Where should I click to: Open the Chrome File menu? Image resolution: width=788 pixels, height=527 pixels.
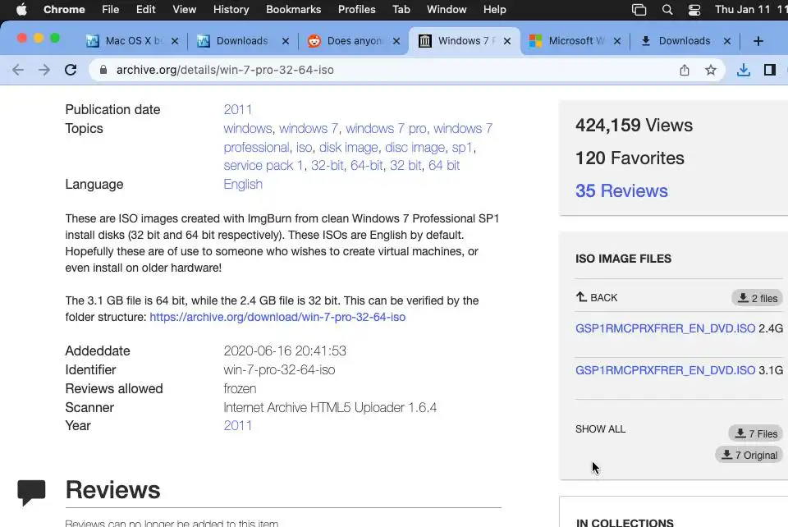pos(110,10)
